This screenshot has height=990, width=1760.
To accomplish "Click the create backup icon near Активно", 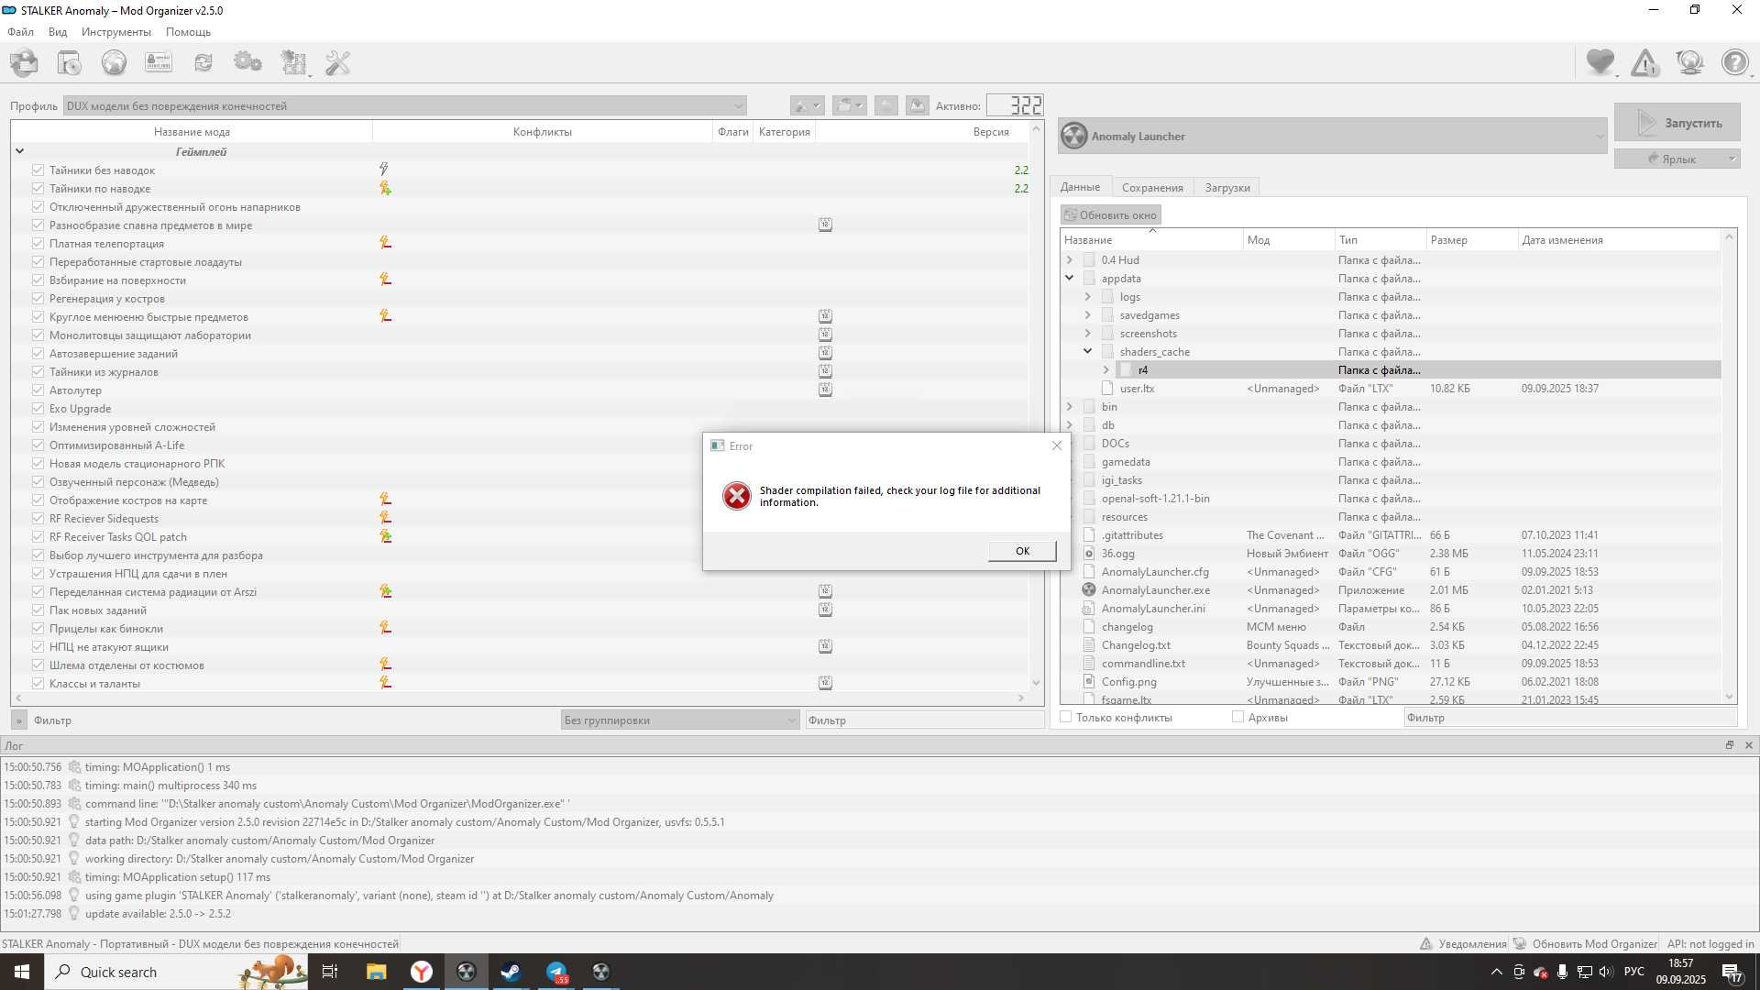I will pos(917,105).
